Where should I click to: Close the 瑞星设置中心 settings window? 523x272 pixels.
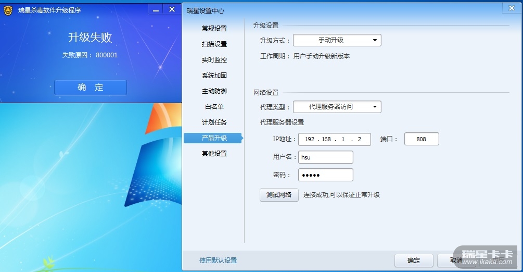(512, 8)
